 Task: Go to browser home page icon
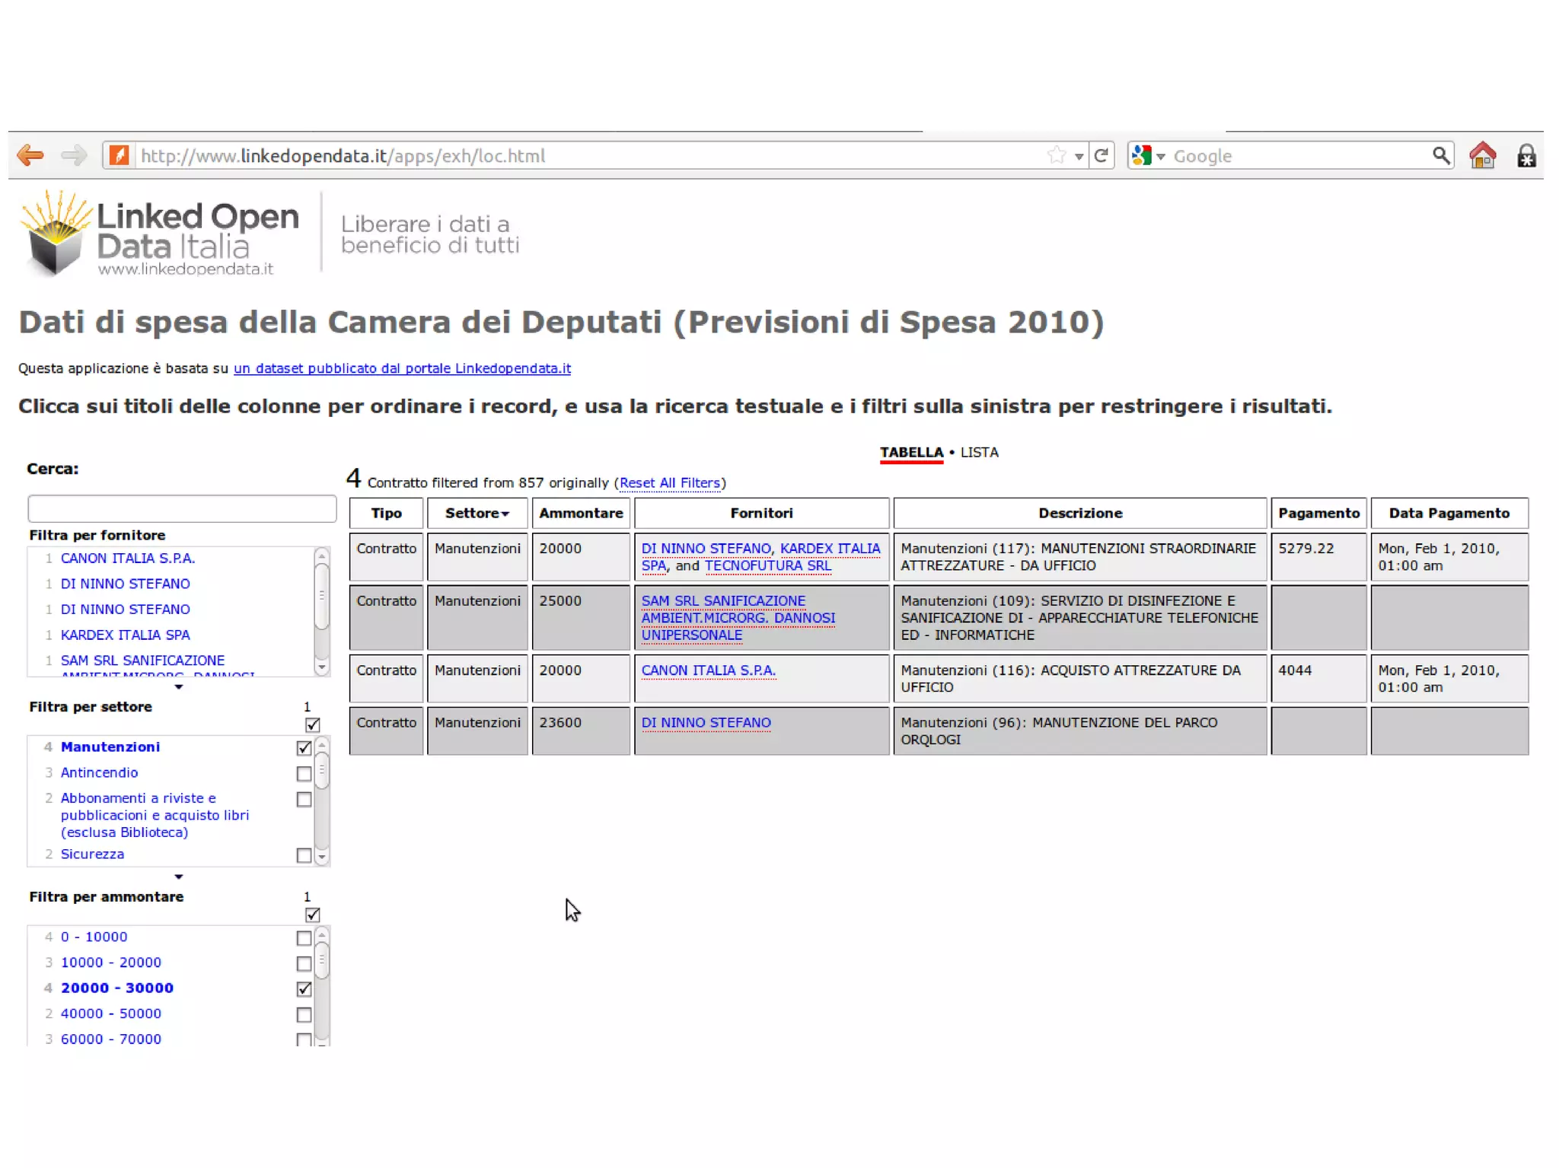1482,156
